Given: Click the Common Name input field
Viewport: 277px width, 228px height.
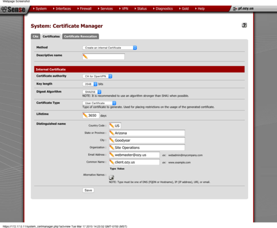Looking at the screenshot, I should (x=135, y=162).
